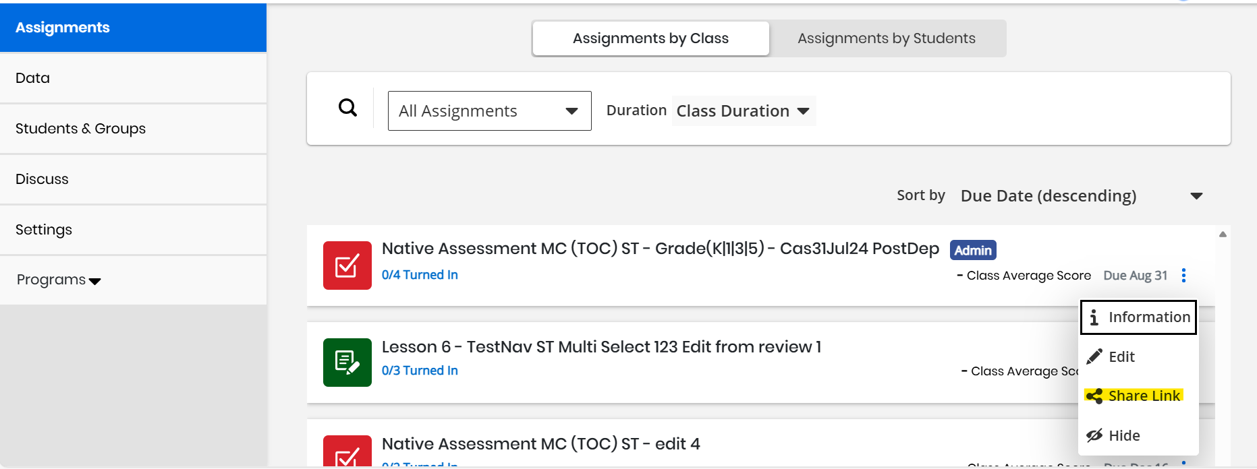Click the Information icon in the context menu
Image resolution: width=1257 pixels, height=469 pixels.
point(1094,317)
